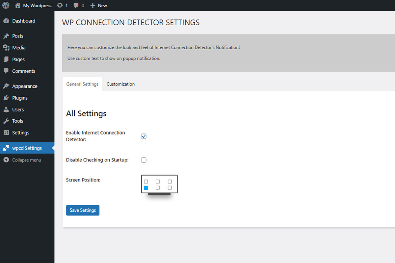Select bottom-center screen position
This screenshot has width=395, height=263.
pos(158,188)
